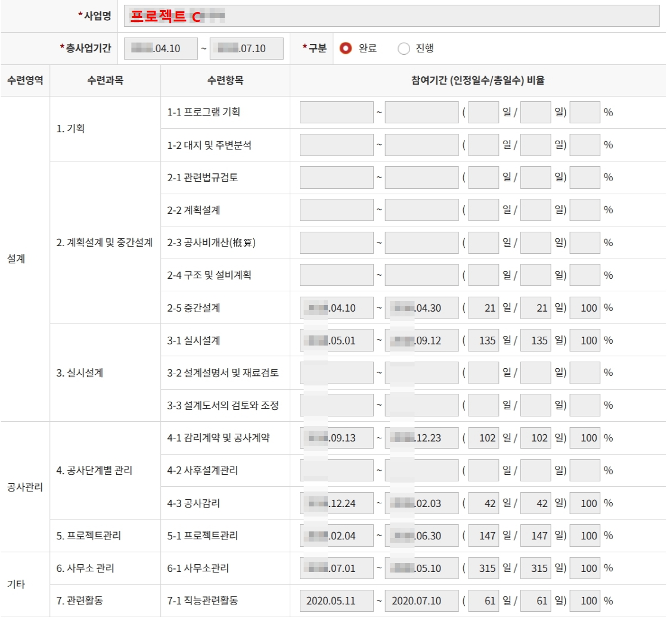This screenshot has width=667, height=619.
Task: Click the 2020.05.11 date field for 7-1 직능관련활동
Action: point(336,601)
